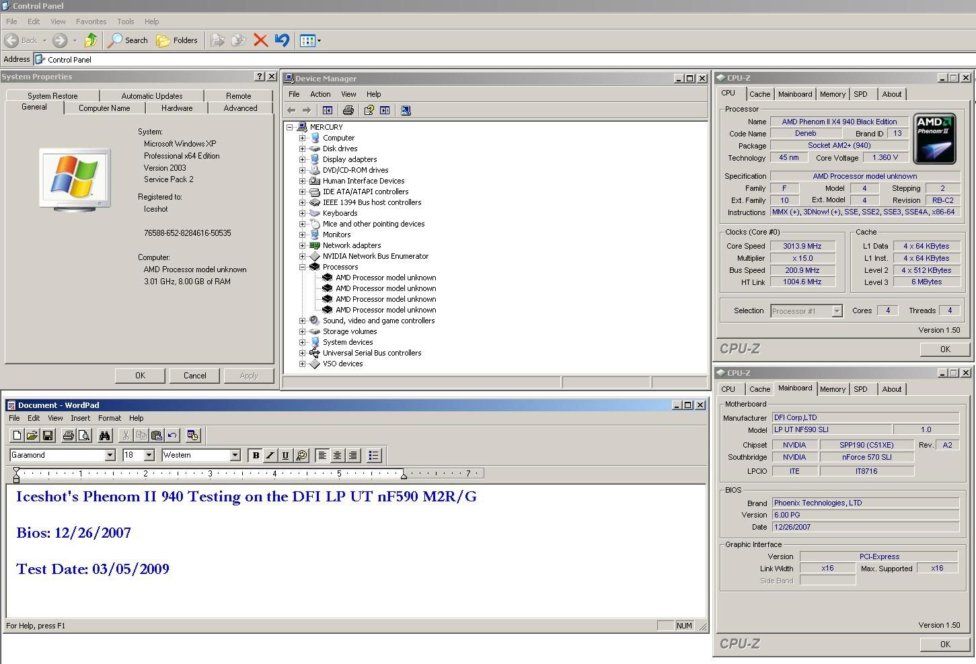Open WordPad Find binoculars icon
976x664 pixels.
104,435
